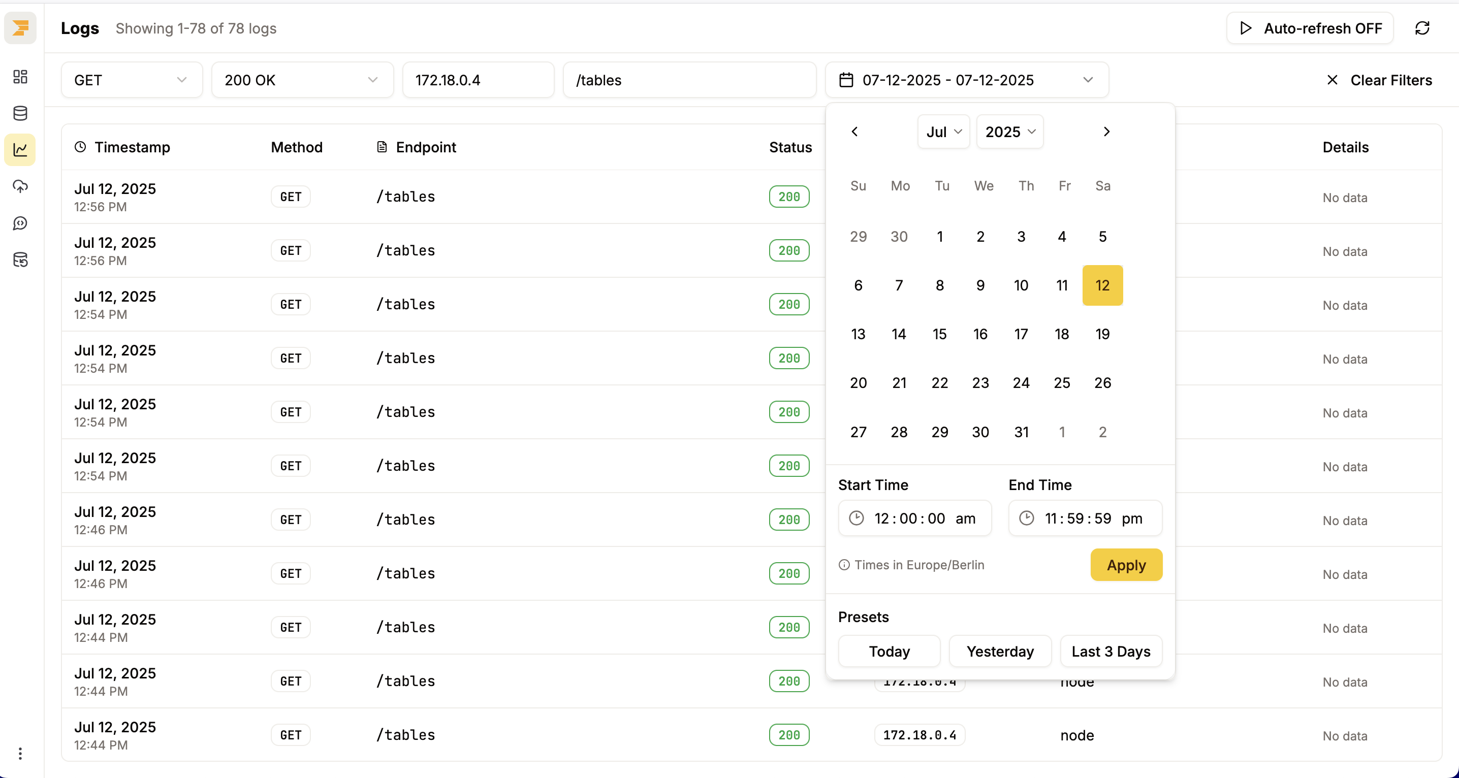Pick day 18 in the calendar
The height and width of the screenshot is (778, 1459).
(1061, 334)
